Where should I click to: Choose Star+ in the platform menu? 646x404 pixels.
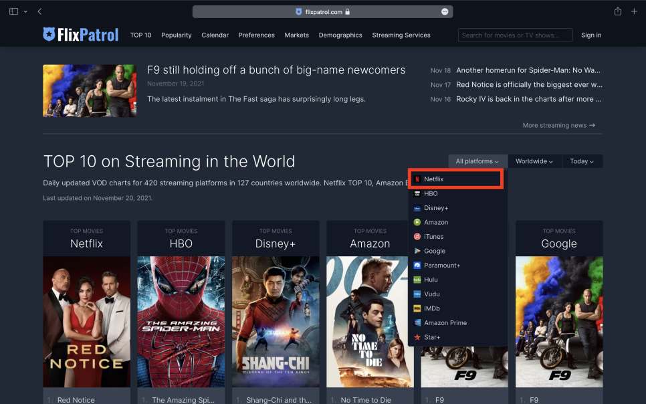457,337
